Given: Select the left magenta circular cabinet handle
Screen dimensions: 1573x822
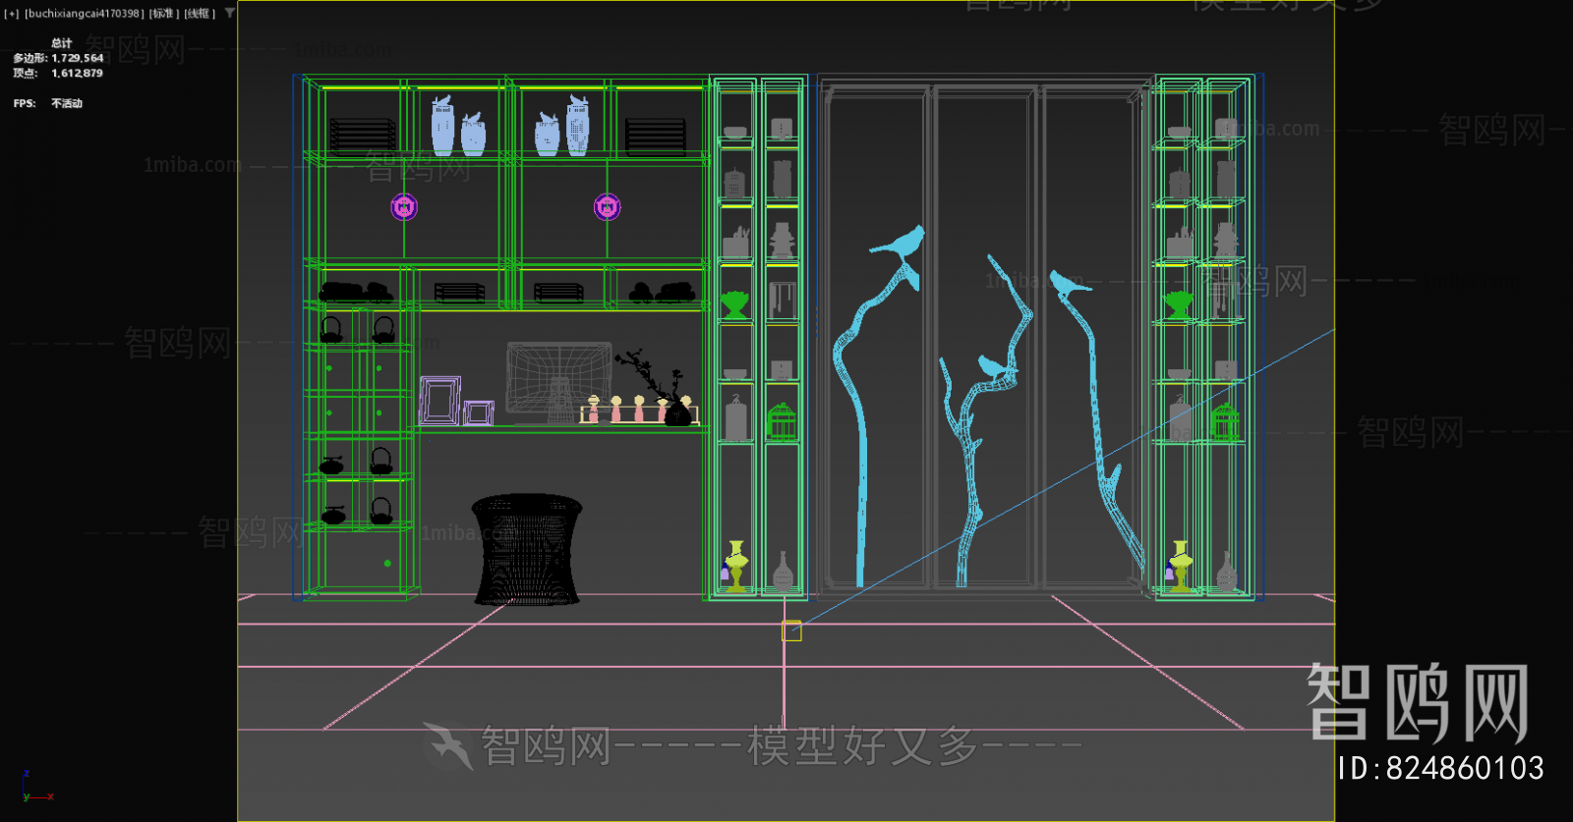Looking at the screenshot, I should point(404,207).
